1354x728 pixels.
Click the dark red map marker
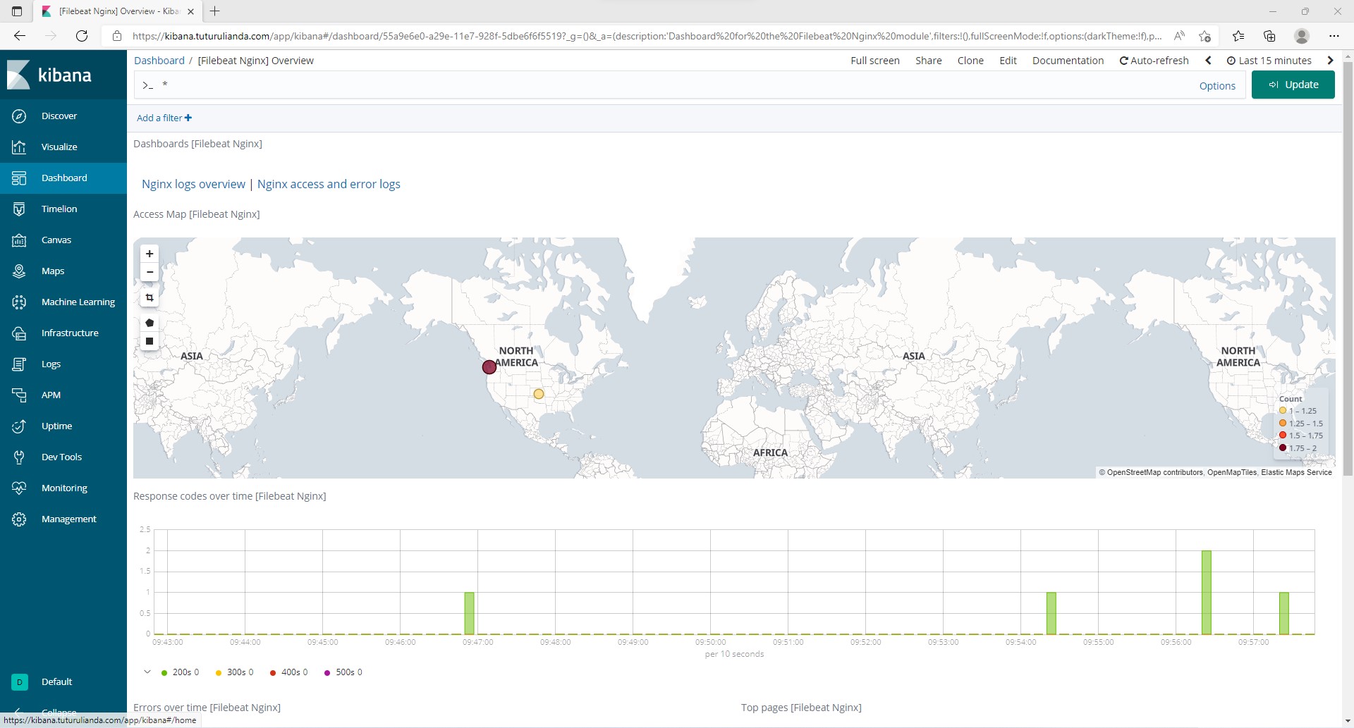(x=489, y=367)
